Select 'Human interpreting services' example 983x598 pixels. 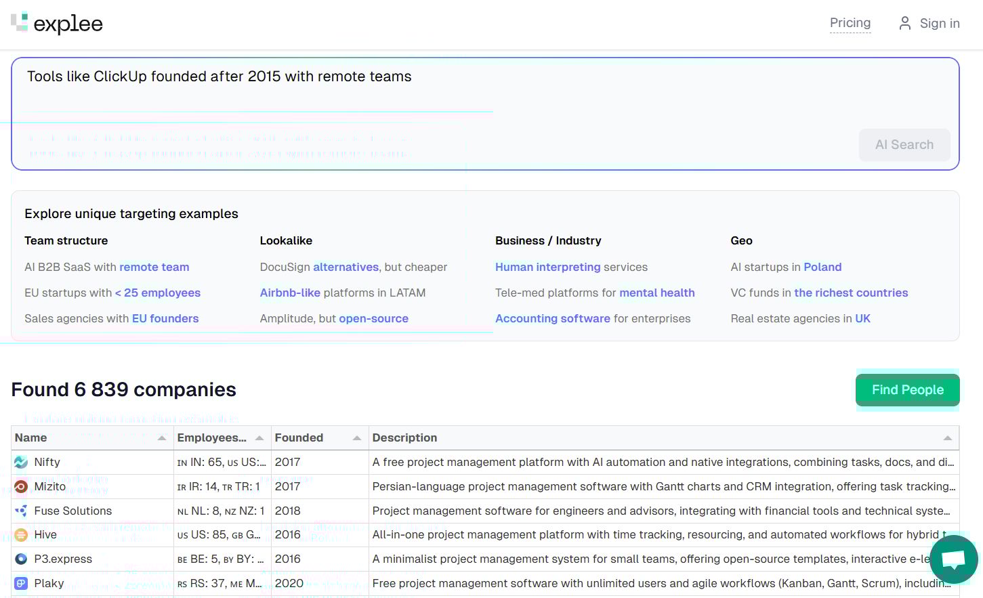(571, 267)
